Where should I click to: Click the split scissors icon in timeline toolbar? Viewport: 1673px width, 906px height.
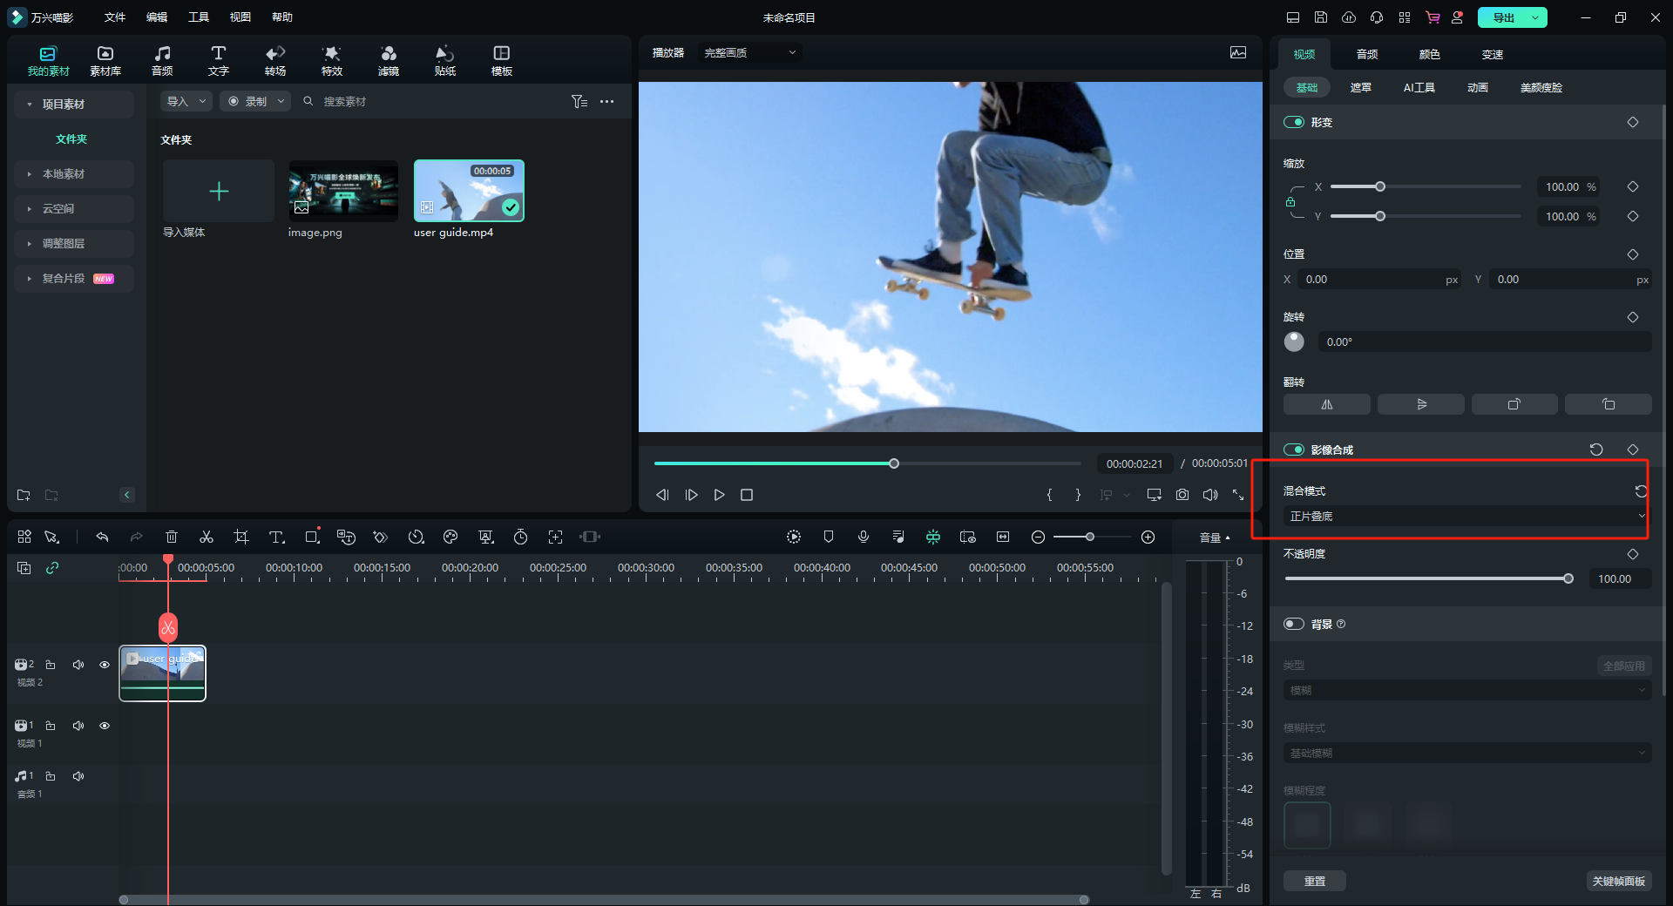[207, 537]
